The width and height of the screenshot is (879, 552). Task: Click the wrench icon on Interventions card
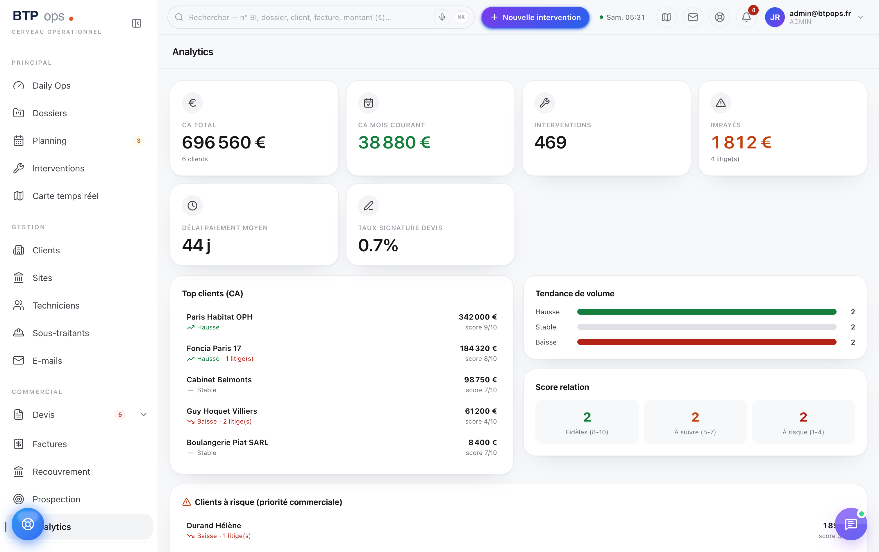click(x=545, y=103)
